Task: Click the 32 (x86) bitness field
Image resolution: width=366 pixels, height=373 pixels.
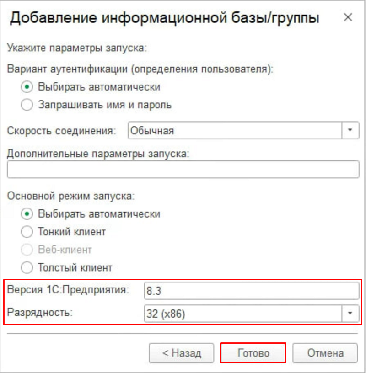Action: point(243,313)
